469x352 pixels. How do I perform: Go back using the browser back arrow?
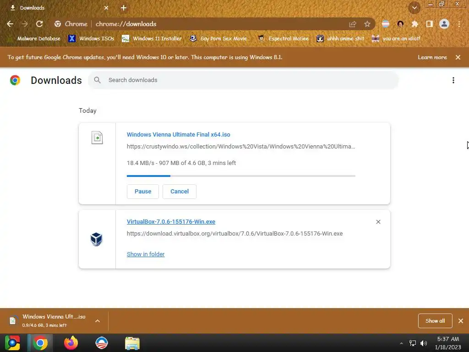point(10,24)
